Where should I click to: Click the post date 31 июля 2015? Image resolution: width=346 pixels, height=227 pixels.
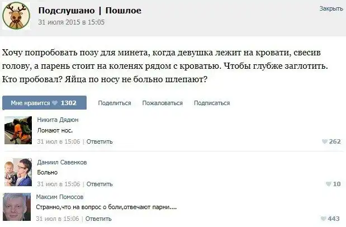70,22
